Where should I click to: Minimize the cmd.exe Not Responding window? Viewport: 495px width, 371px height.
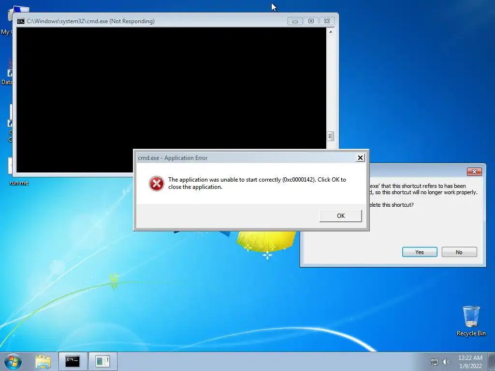point(295,21)
